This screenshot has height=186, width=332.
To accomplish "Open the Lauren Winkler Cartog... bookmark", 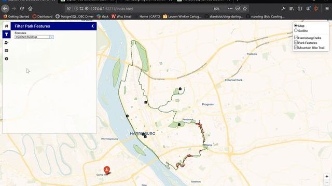I will pyautogui.click(x=182, y=17).
